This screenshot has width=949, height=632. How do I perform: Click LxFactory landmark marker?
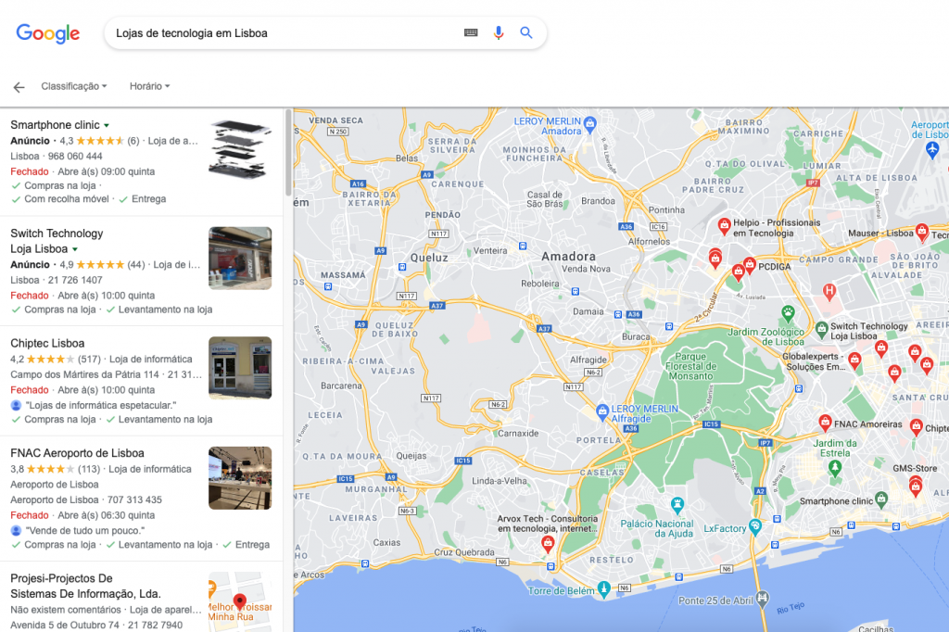pos(754,526)
